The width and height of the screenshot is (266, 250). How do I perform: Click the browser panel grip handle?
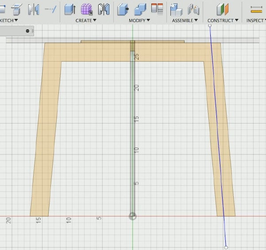33,31
